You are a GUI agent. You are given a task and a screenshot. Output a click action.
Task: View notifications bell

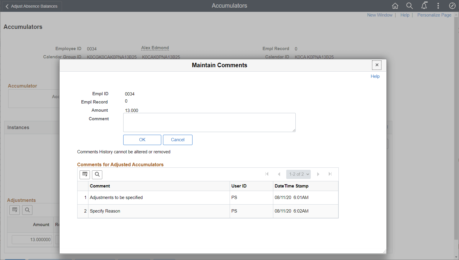[x=424, y=6]
